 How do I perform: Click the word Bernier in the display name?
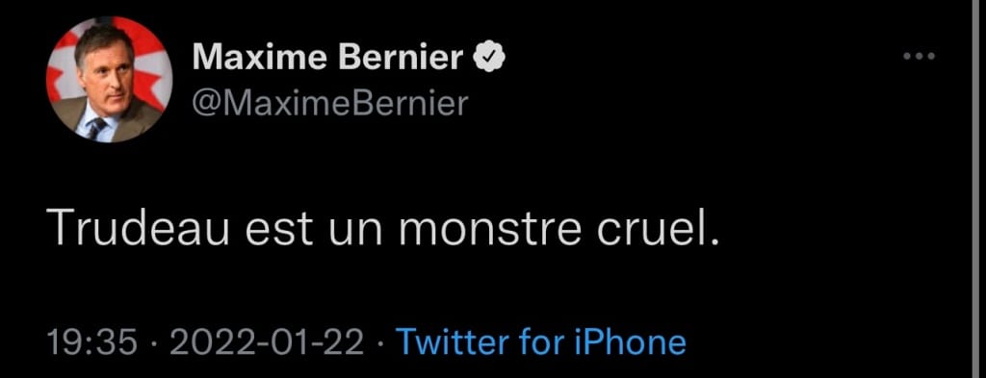click(402, 59)
